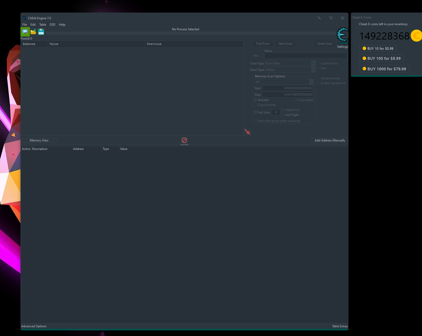Click the floppy disk save icon
This screenshot has width=422, height=336.
point(41,32)
